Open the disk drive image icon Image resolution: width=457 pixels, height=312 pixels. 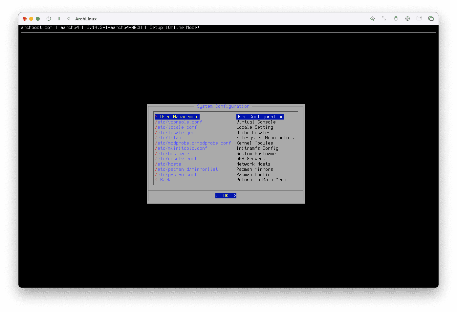[x=407, y=19]
